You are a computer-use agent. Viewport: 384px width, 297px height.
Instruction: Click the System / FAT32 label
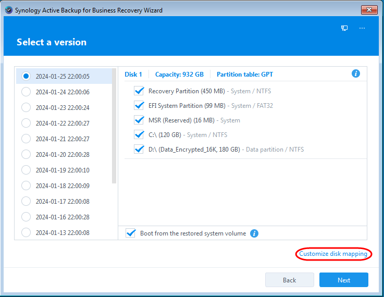click(x=252, y=106)
